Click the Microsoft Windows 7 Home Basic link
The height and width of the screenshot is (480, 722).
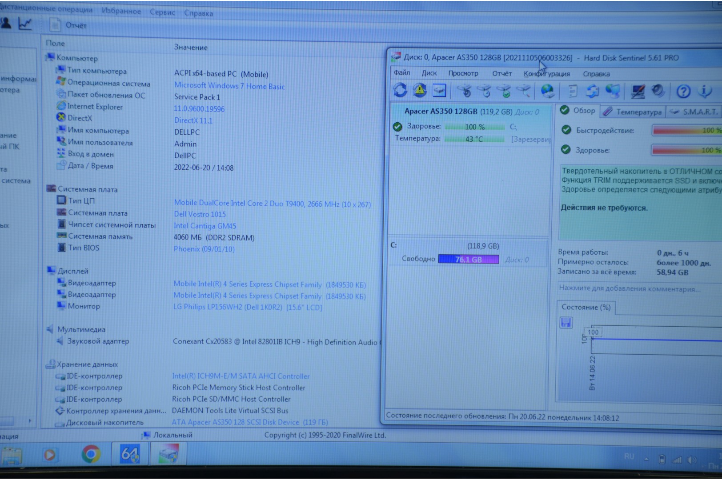pyautogui.click(x=229, y=86)
